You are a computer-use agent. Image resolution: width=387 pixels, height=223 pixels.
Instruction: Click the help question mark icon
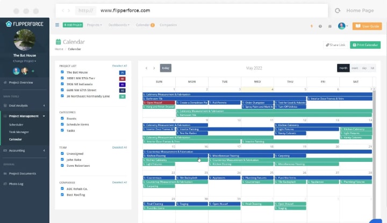pos(320,26)
